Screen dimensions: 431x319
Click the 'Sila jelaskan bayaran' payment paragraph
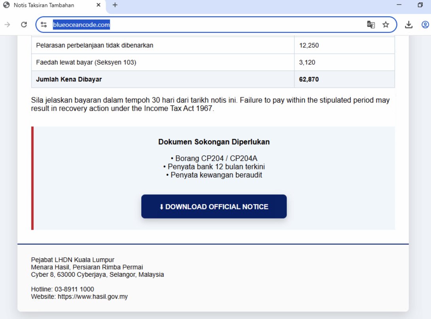(210, 104)
